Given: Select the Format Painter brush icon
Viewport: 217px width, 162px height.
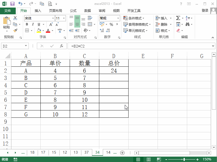Looking at the screenshot, I should (15, 31).
